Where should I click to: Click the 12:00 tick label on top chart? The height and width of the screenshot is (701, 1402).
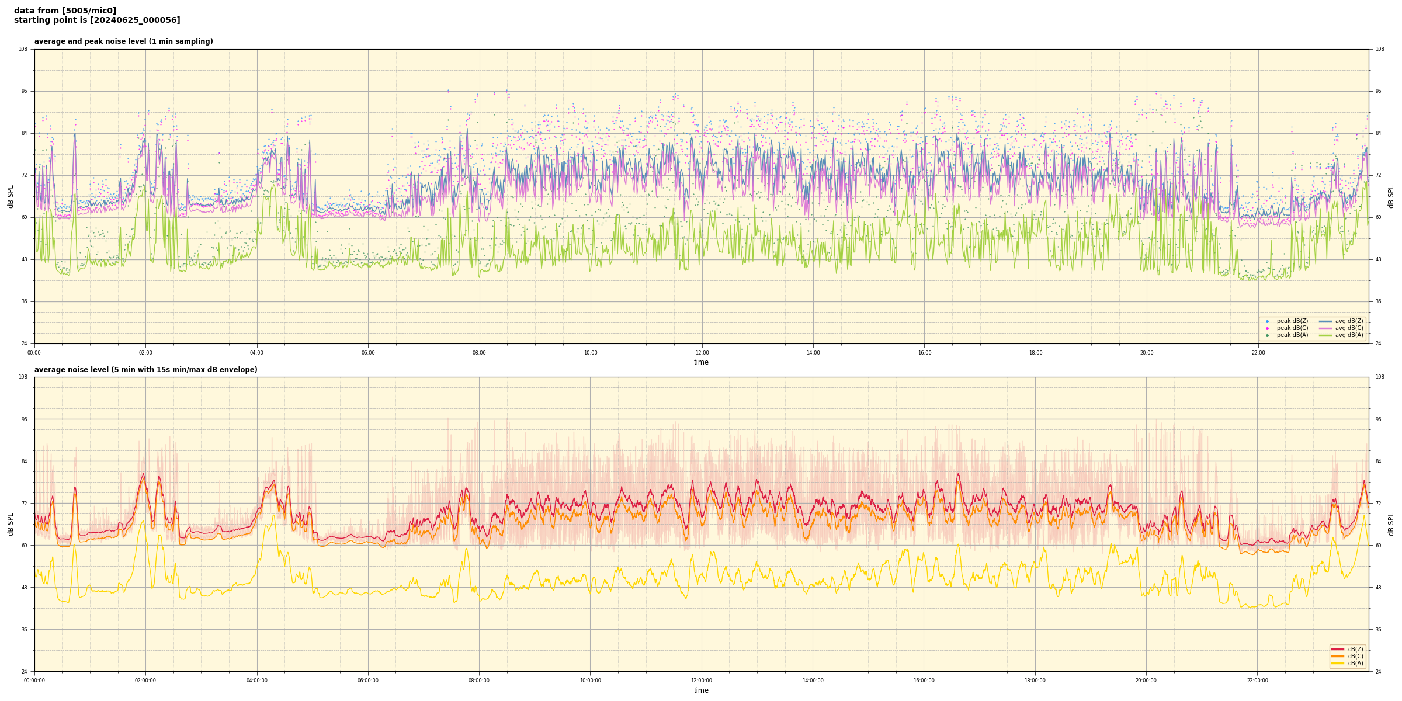click(702, 353)
